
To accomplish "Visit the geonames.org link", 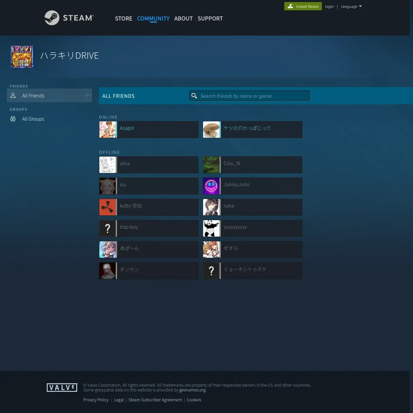I will point(193,390).
